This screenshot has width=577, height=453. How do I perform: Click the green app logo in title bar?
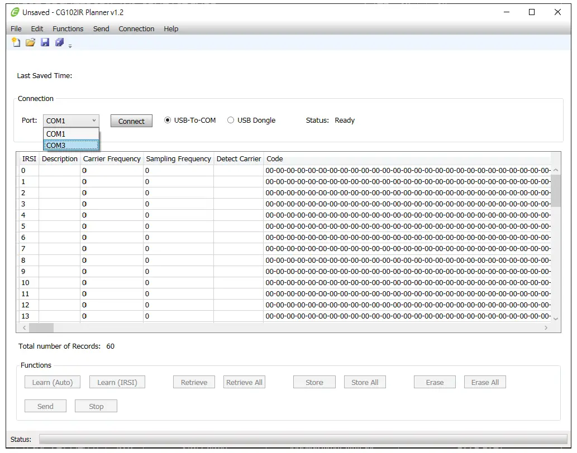click(15, 12)
